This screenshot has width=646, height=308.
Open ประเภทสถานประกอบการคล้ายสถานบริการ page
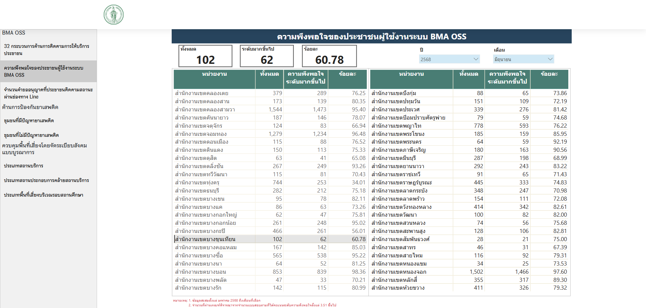[x=46, y=180]
